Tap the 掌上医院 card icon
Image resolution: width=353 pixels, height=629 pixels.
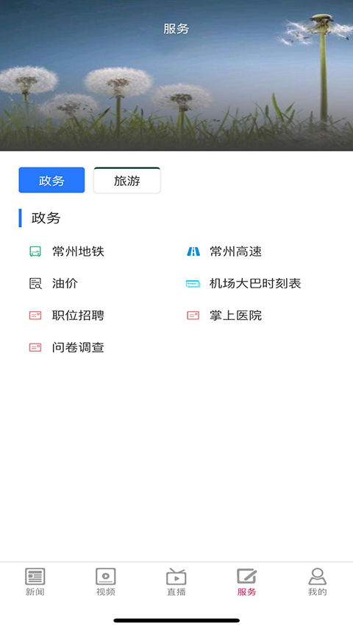[x=193, y=316]
